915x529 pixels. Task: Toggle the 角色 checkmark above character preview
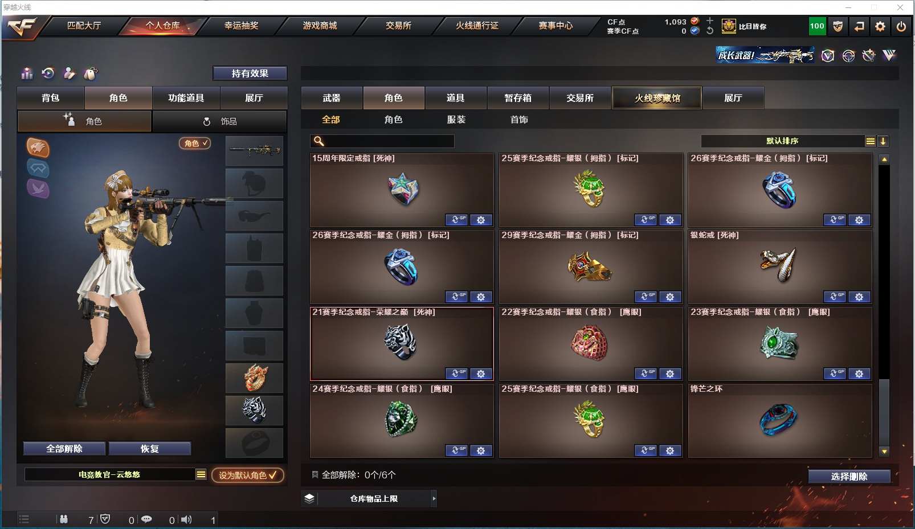(195, 143)
